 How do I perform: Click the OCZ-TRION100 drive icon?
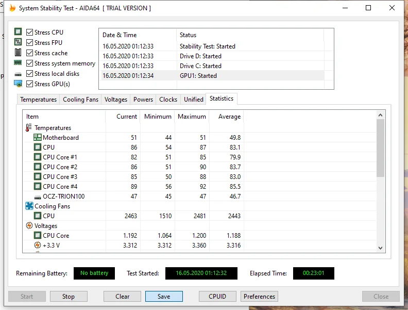click(x=38, y=197)
